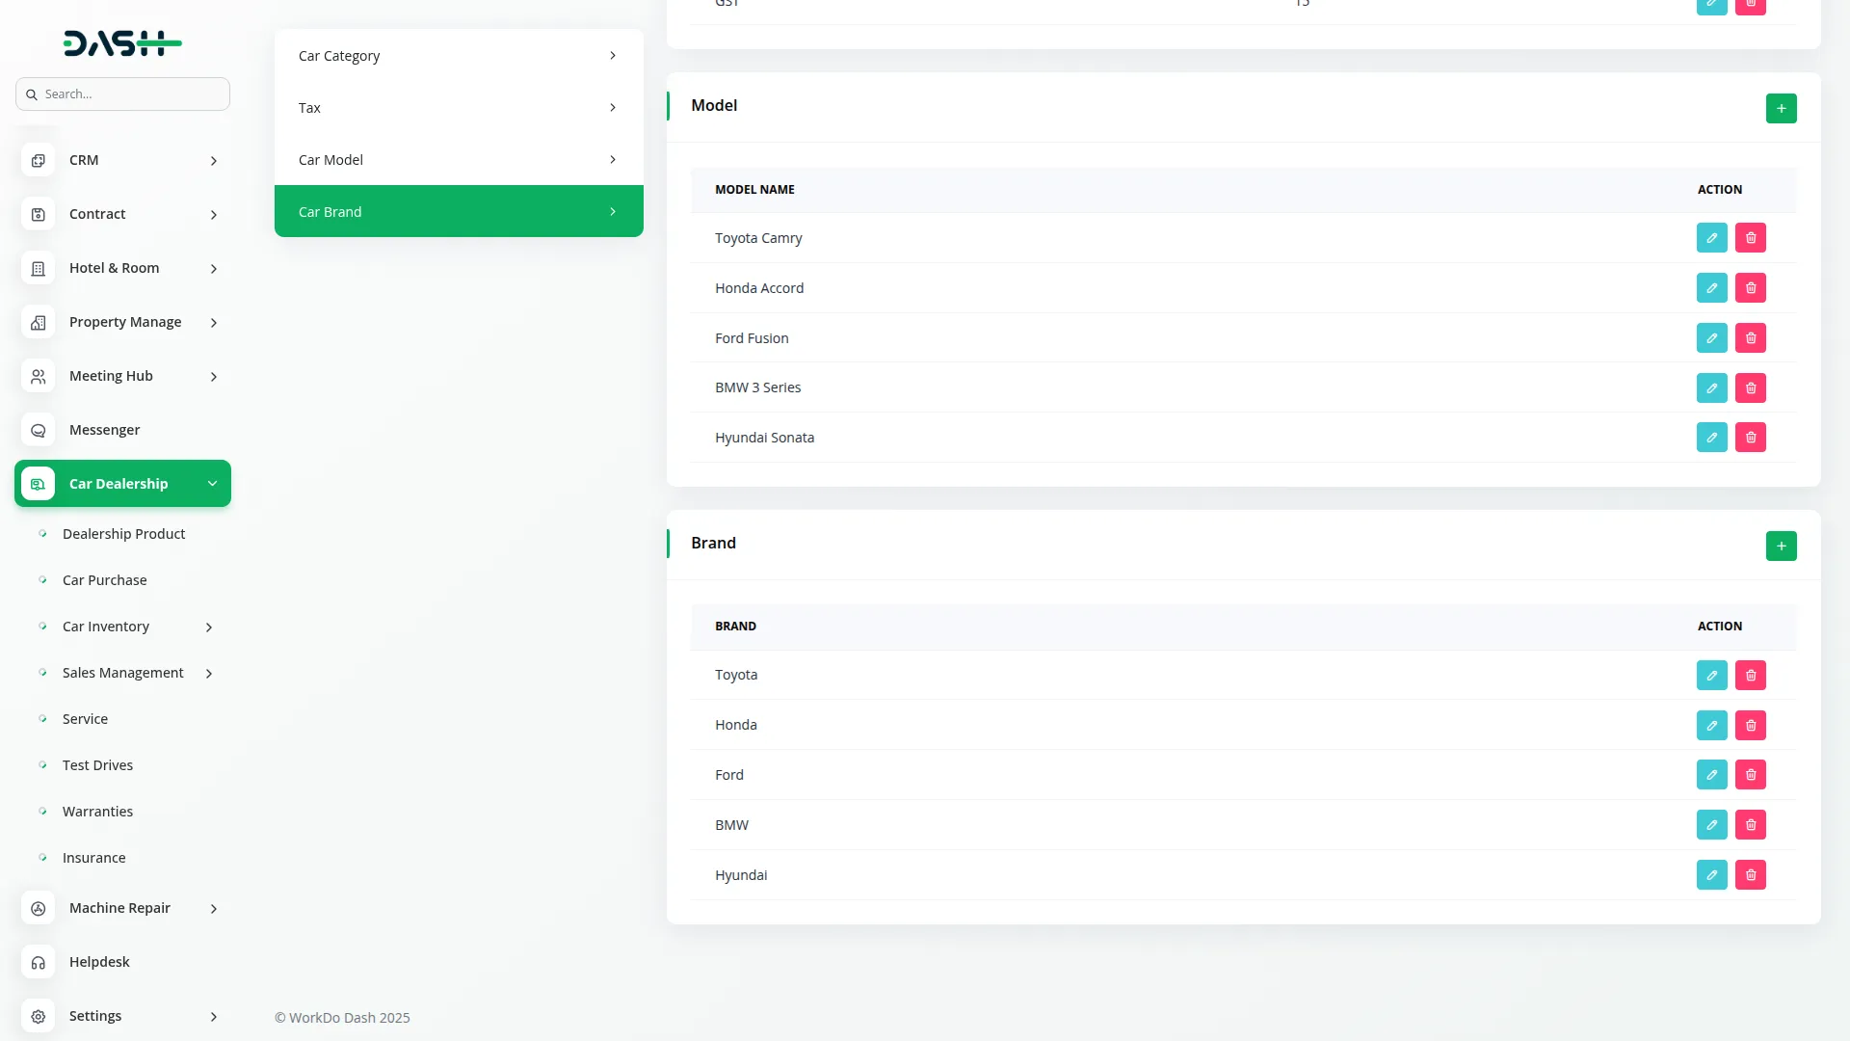Click the add Model plus button
The image size is (1850, 1041).
[x=1781, y=109]
